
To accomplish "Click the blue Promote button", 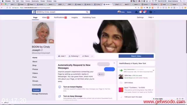I will click(36, 90).
